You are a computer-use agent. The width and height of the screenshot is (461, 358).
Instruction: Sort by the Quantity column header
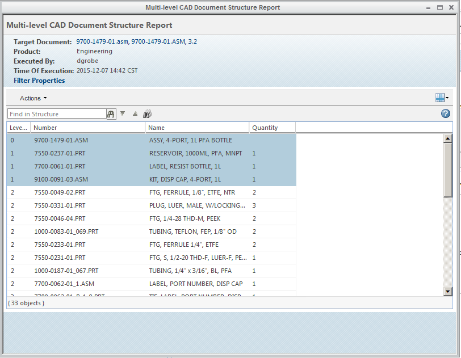pyautogui.click(x=273, y=128)
